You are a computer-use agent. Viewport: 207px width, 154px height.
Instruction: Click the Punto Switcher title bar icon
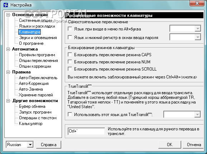point(6,5)
